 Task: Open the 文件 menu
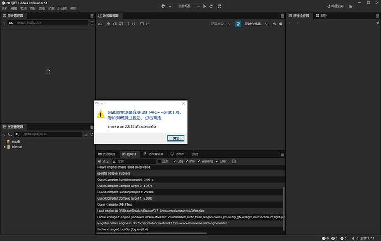click(4, 8)
